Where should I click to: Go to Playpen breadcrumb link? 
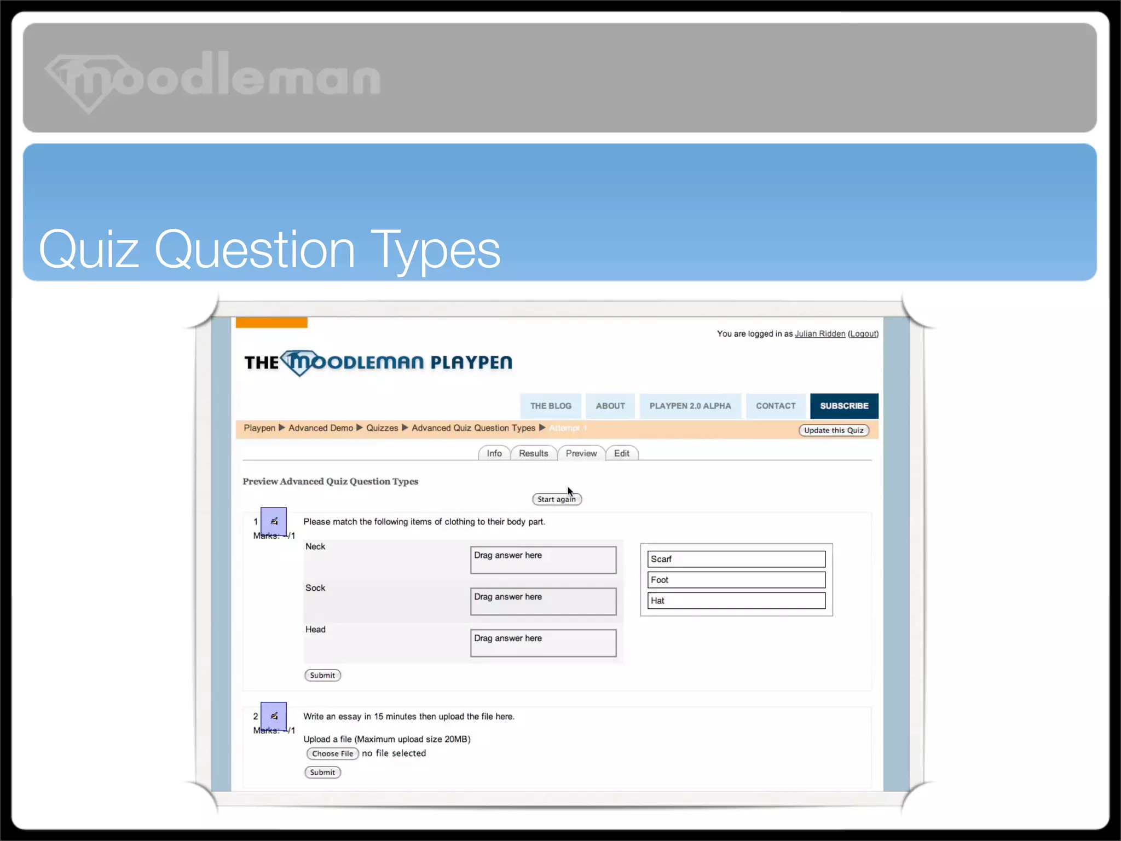(259, 428)
